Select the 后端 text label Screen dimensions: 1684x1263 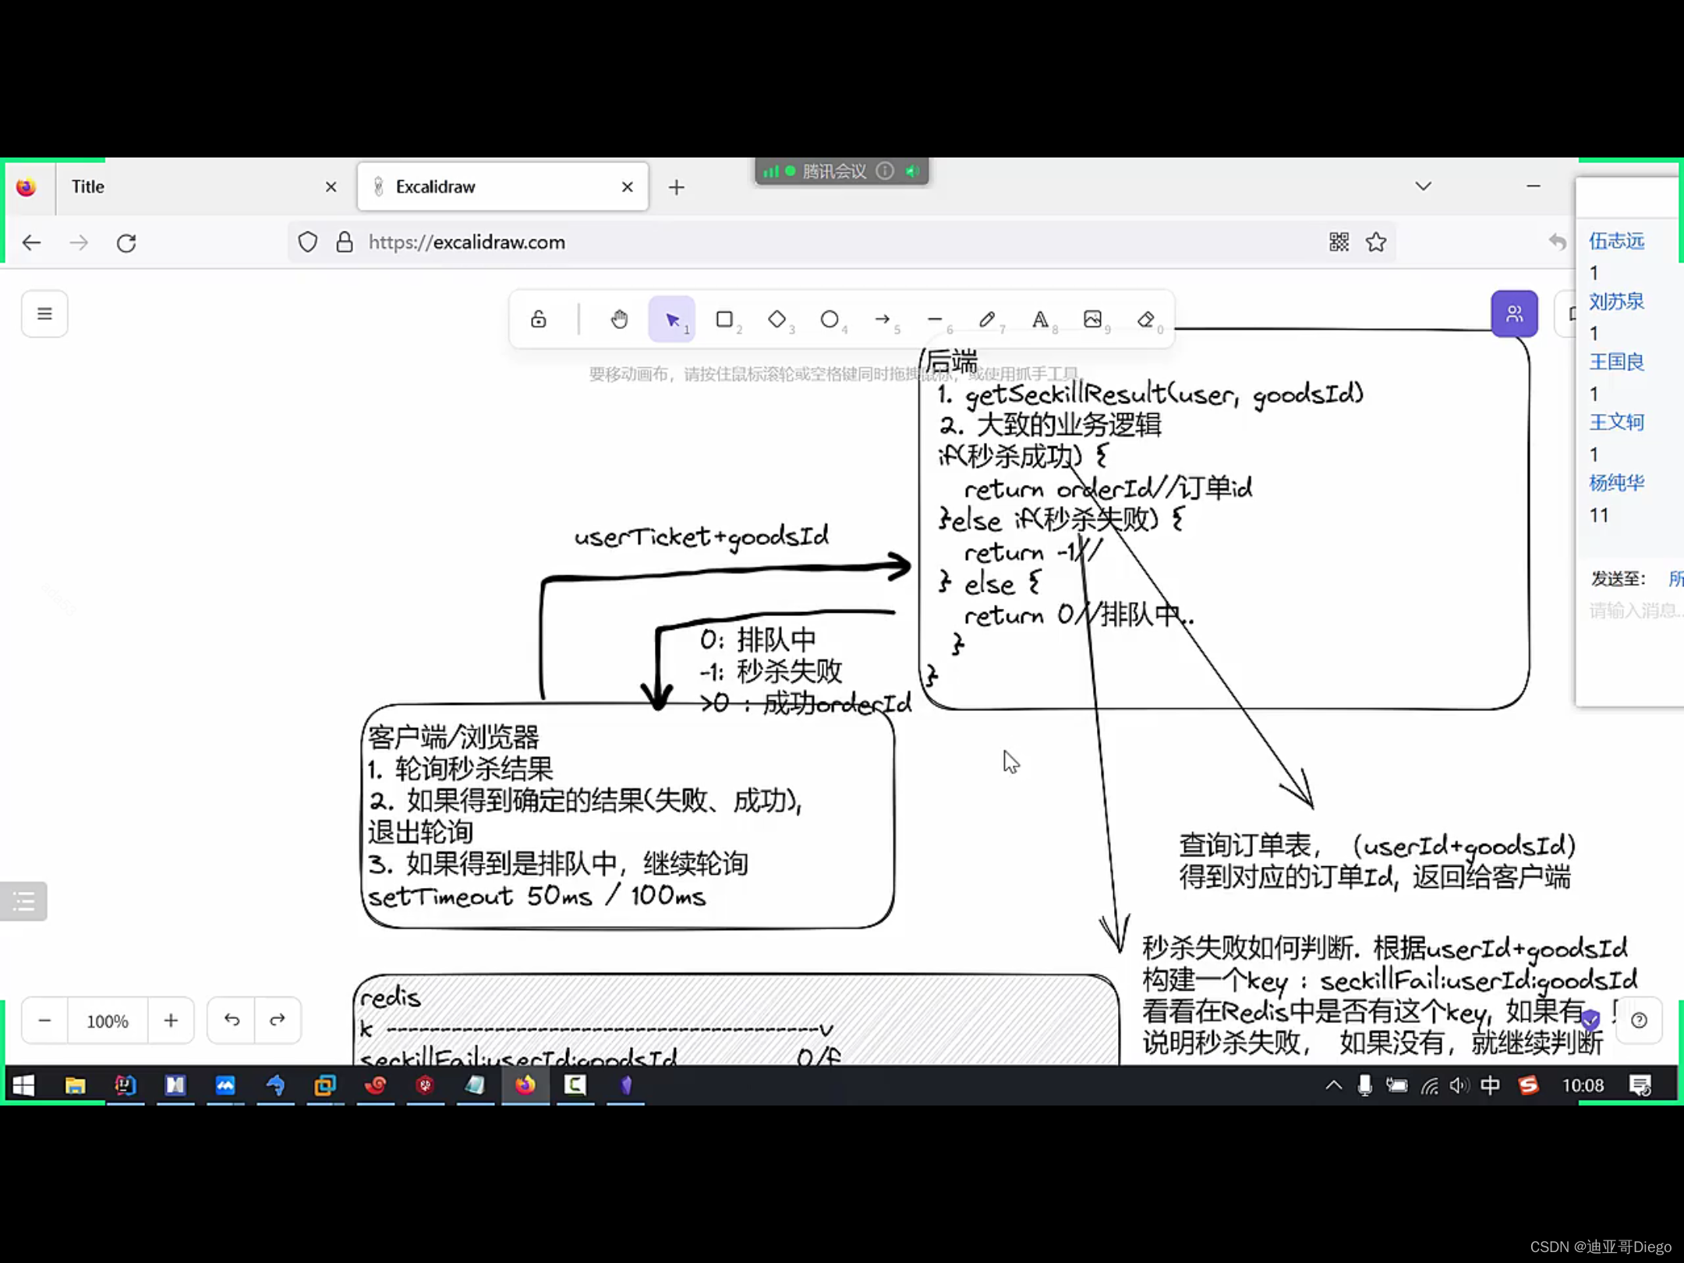point(950,362)
